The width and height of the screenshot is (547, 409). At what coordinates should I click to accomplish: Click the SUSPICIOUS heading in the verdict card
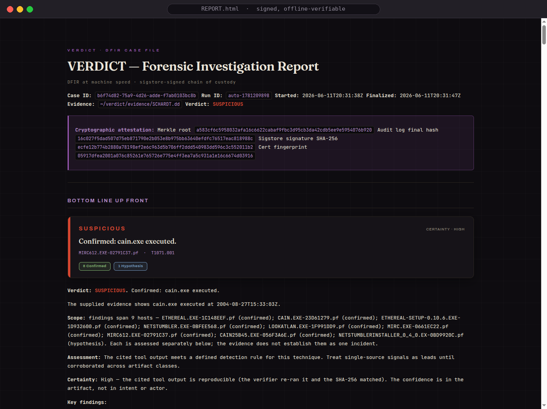point(102,229)
